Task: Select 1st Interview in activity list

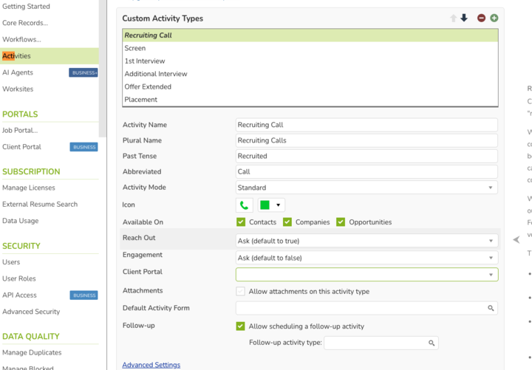Action: click(x=145, y=61)
